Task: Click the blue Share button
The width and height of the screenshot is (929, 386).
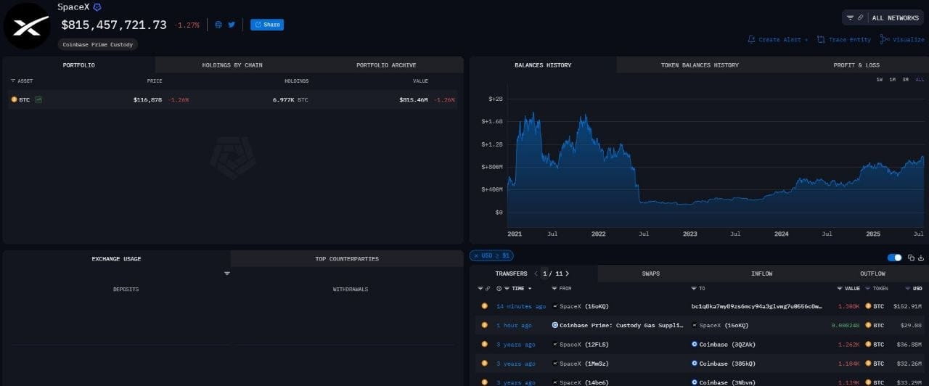Action: point(267,25)
